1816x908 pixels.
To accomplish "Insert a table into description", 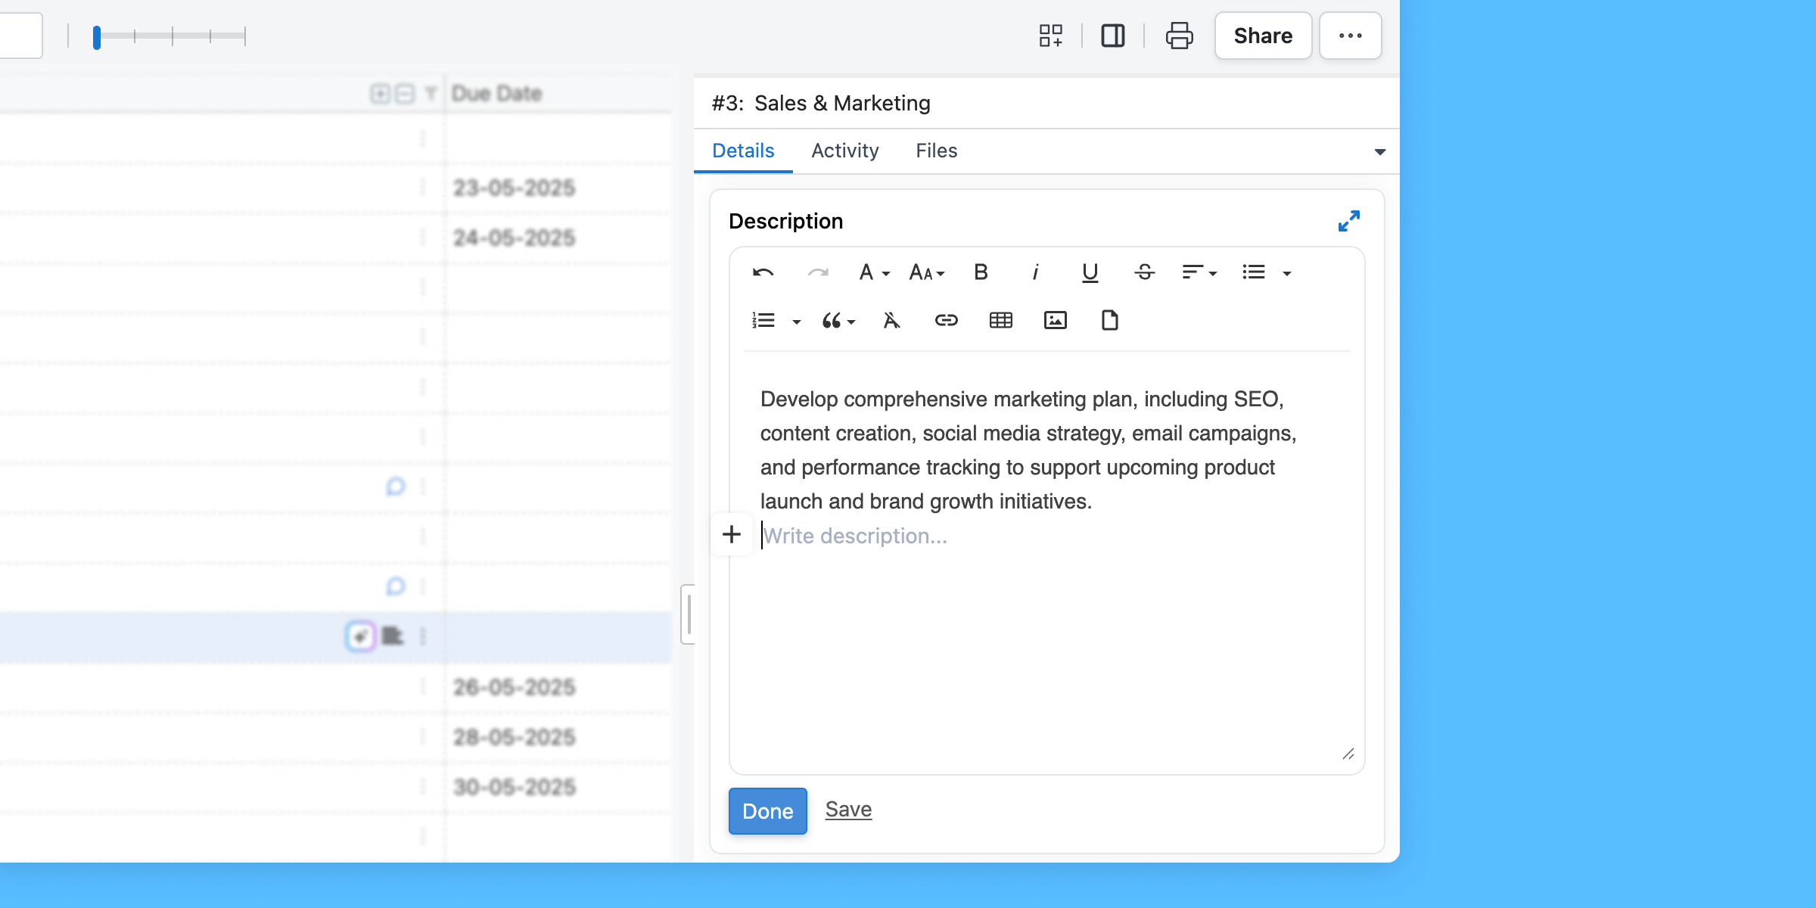I will tap(1000, 321).
